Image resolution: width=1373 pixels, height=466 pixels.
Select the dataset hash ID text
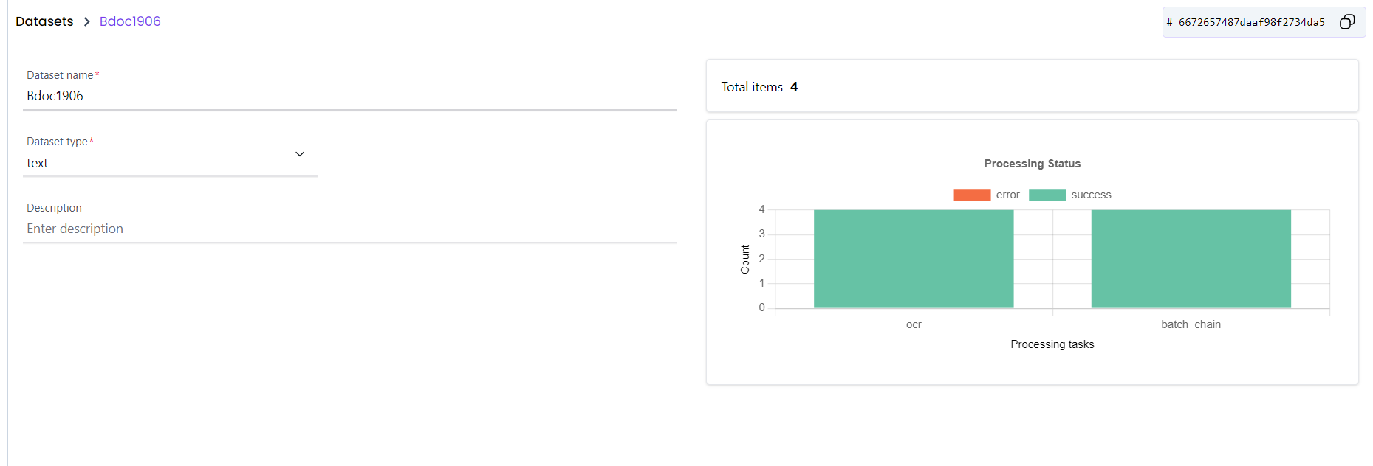(1251, 22)
